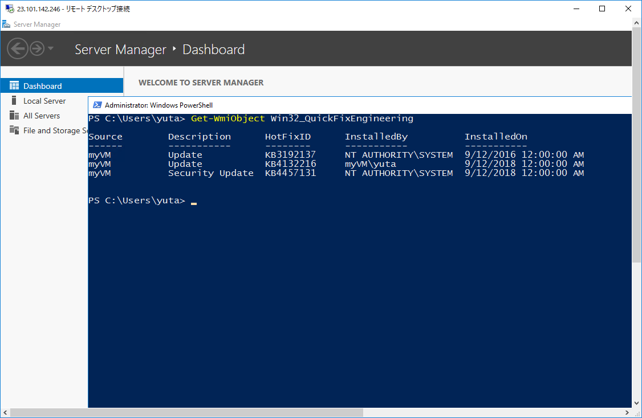Click the Server Manager breadcrumb link
The width and height of the screenshot is (642, 418).
click(120, 50)
